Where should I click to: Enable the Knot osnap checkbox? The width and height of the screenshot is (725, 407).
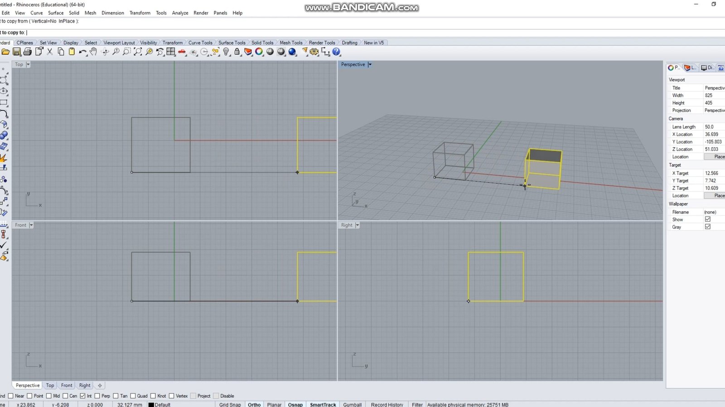click(x=153, y=396)
